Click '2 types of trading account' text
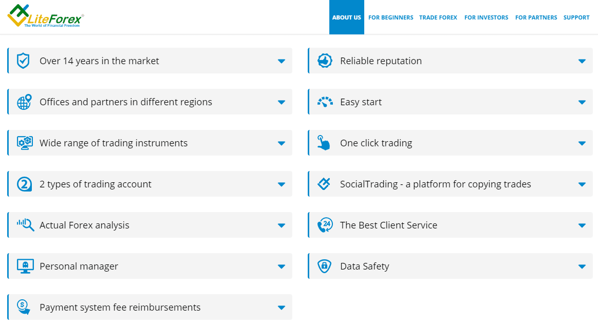Image resolution: width=598 pixels, height=325 pixels. [x=96, y=184]
